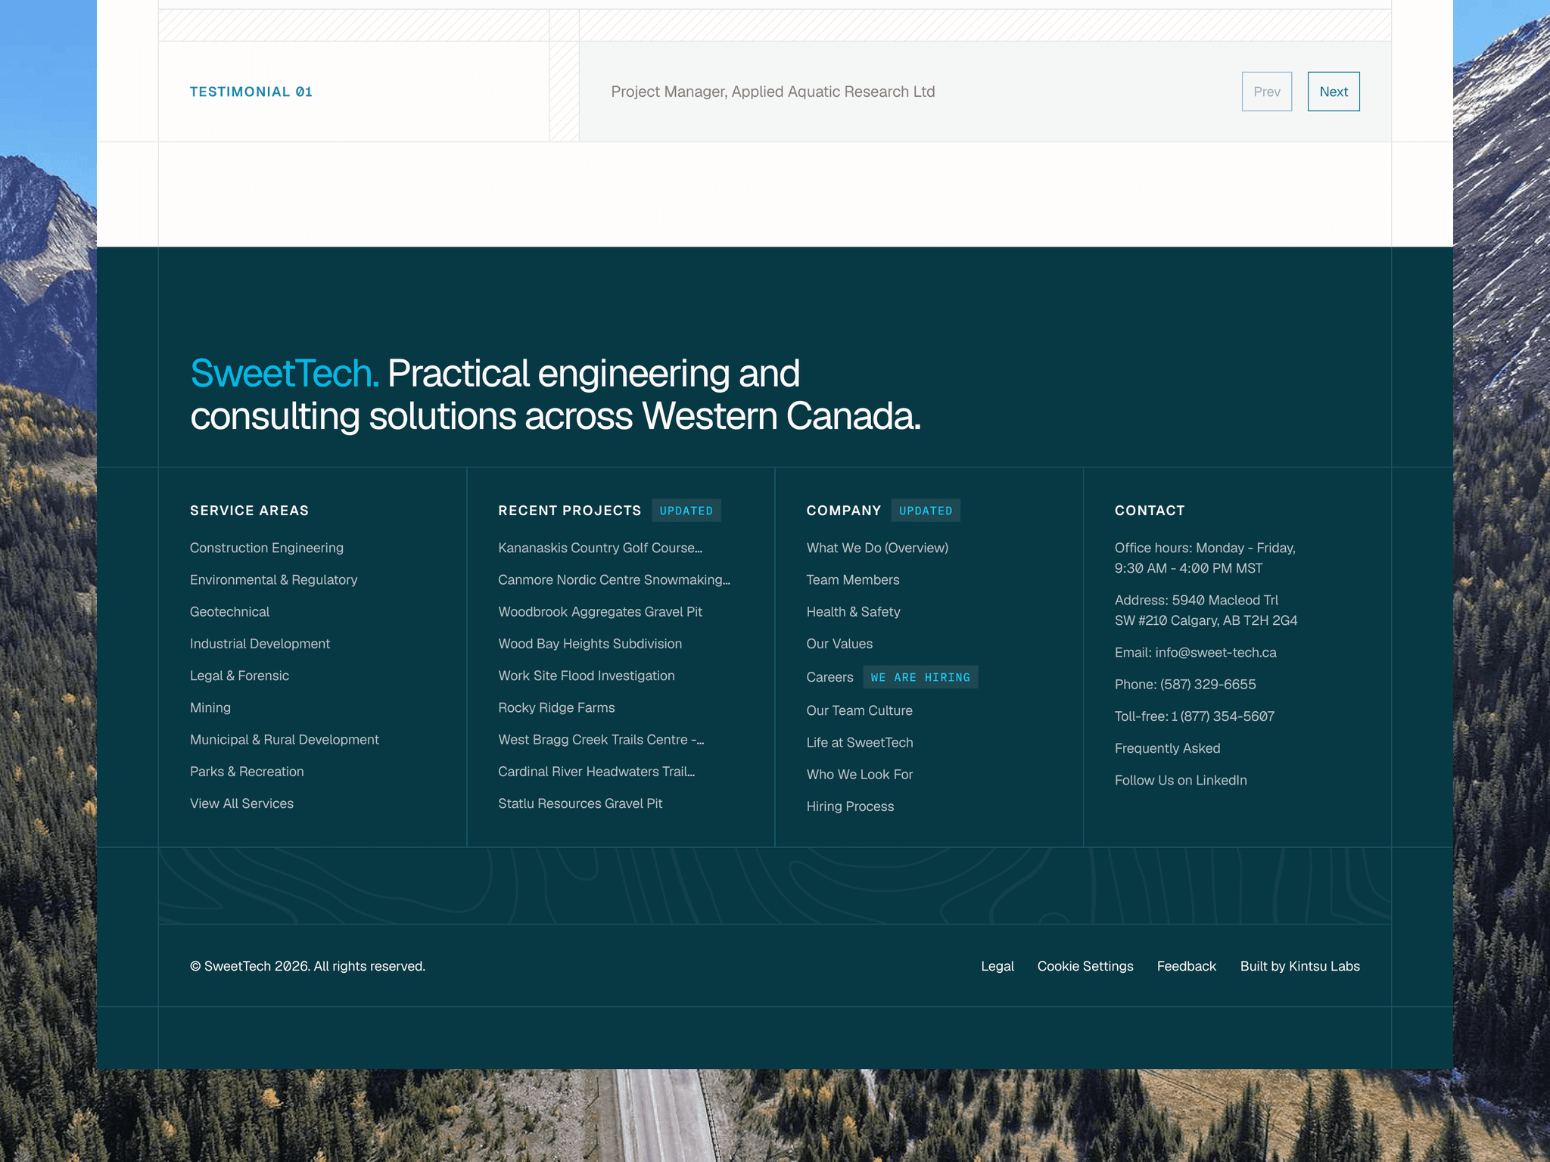Open Woodbrook Aggregates Gravel Pit project
The height and width of the screenshot is (1162, 1550).
(x=600, y=611)
